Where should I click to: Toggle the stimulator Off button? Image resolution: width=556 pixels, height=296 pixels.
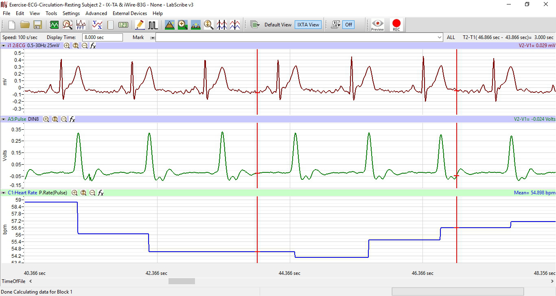(x=348, y=24)
